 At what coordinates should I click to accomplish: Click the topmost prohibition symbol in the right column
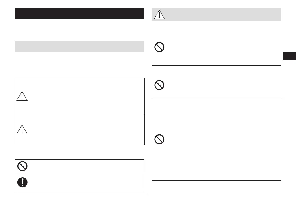(159, 47)
